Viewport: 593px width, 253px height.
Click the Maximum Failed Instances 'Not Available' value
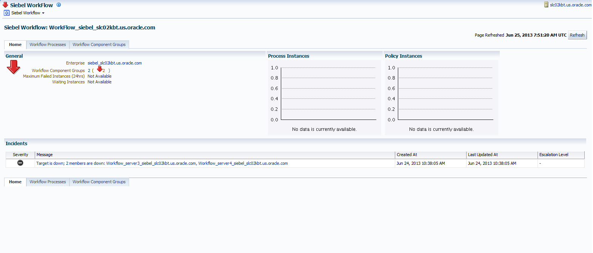pyautogui.click(x=100, y=76)
